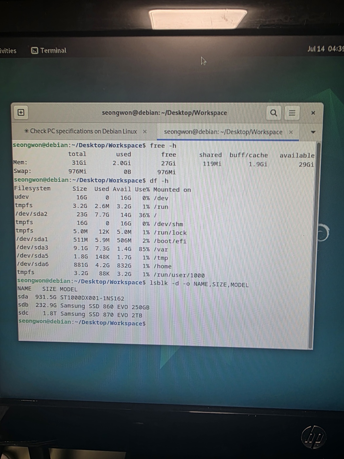Click the '2.0Gi' used memory value
Viewport: 344px width, 459px height.
(x=122, y=163)
